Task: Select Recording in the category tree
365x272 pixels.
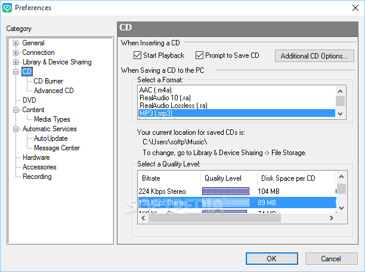Action: click(x=37, y=177)
